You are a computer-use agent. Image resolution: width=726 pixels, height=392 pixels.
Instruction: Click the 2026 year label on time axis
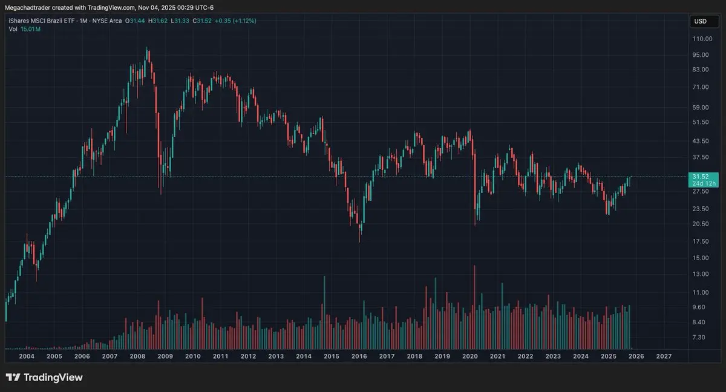tap(636, 357)
